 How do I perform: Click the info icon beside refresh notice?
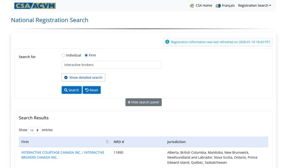coord(167,42)
